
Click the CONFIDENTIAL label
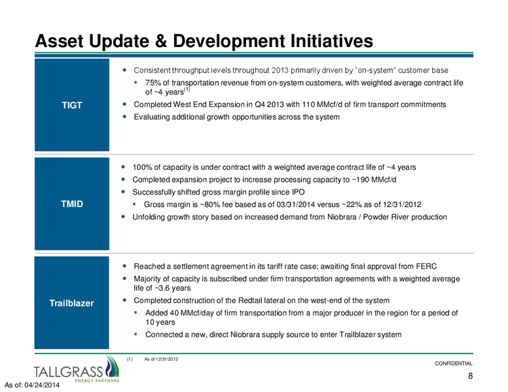454,363
